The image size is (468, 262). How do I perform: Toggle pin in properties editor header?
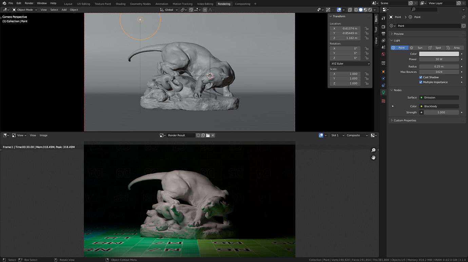463,17
